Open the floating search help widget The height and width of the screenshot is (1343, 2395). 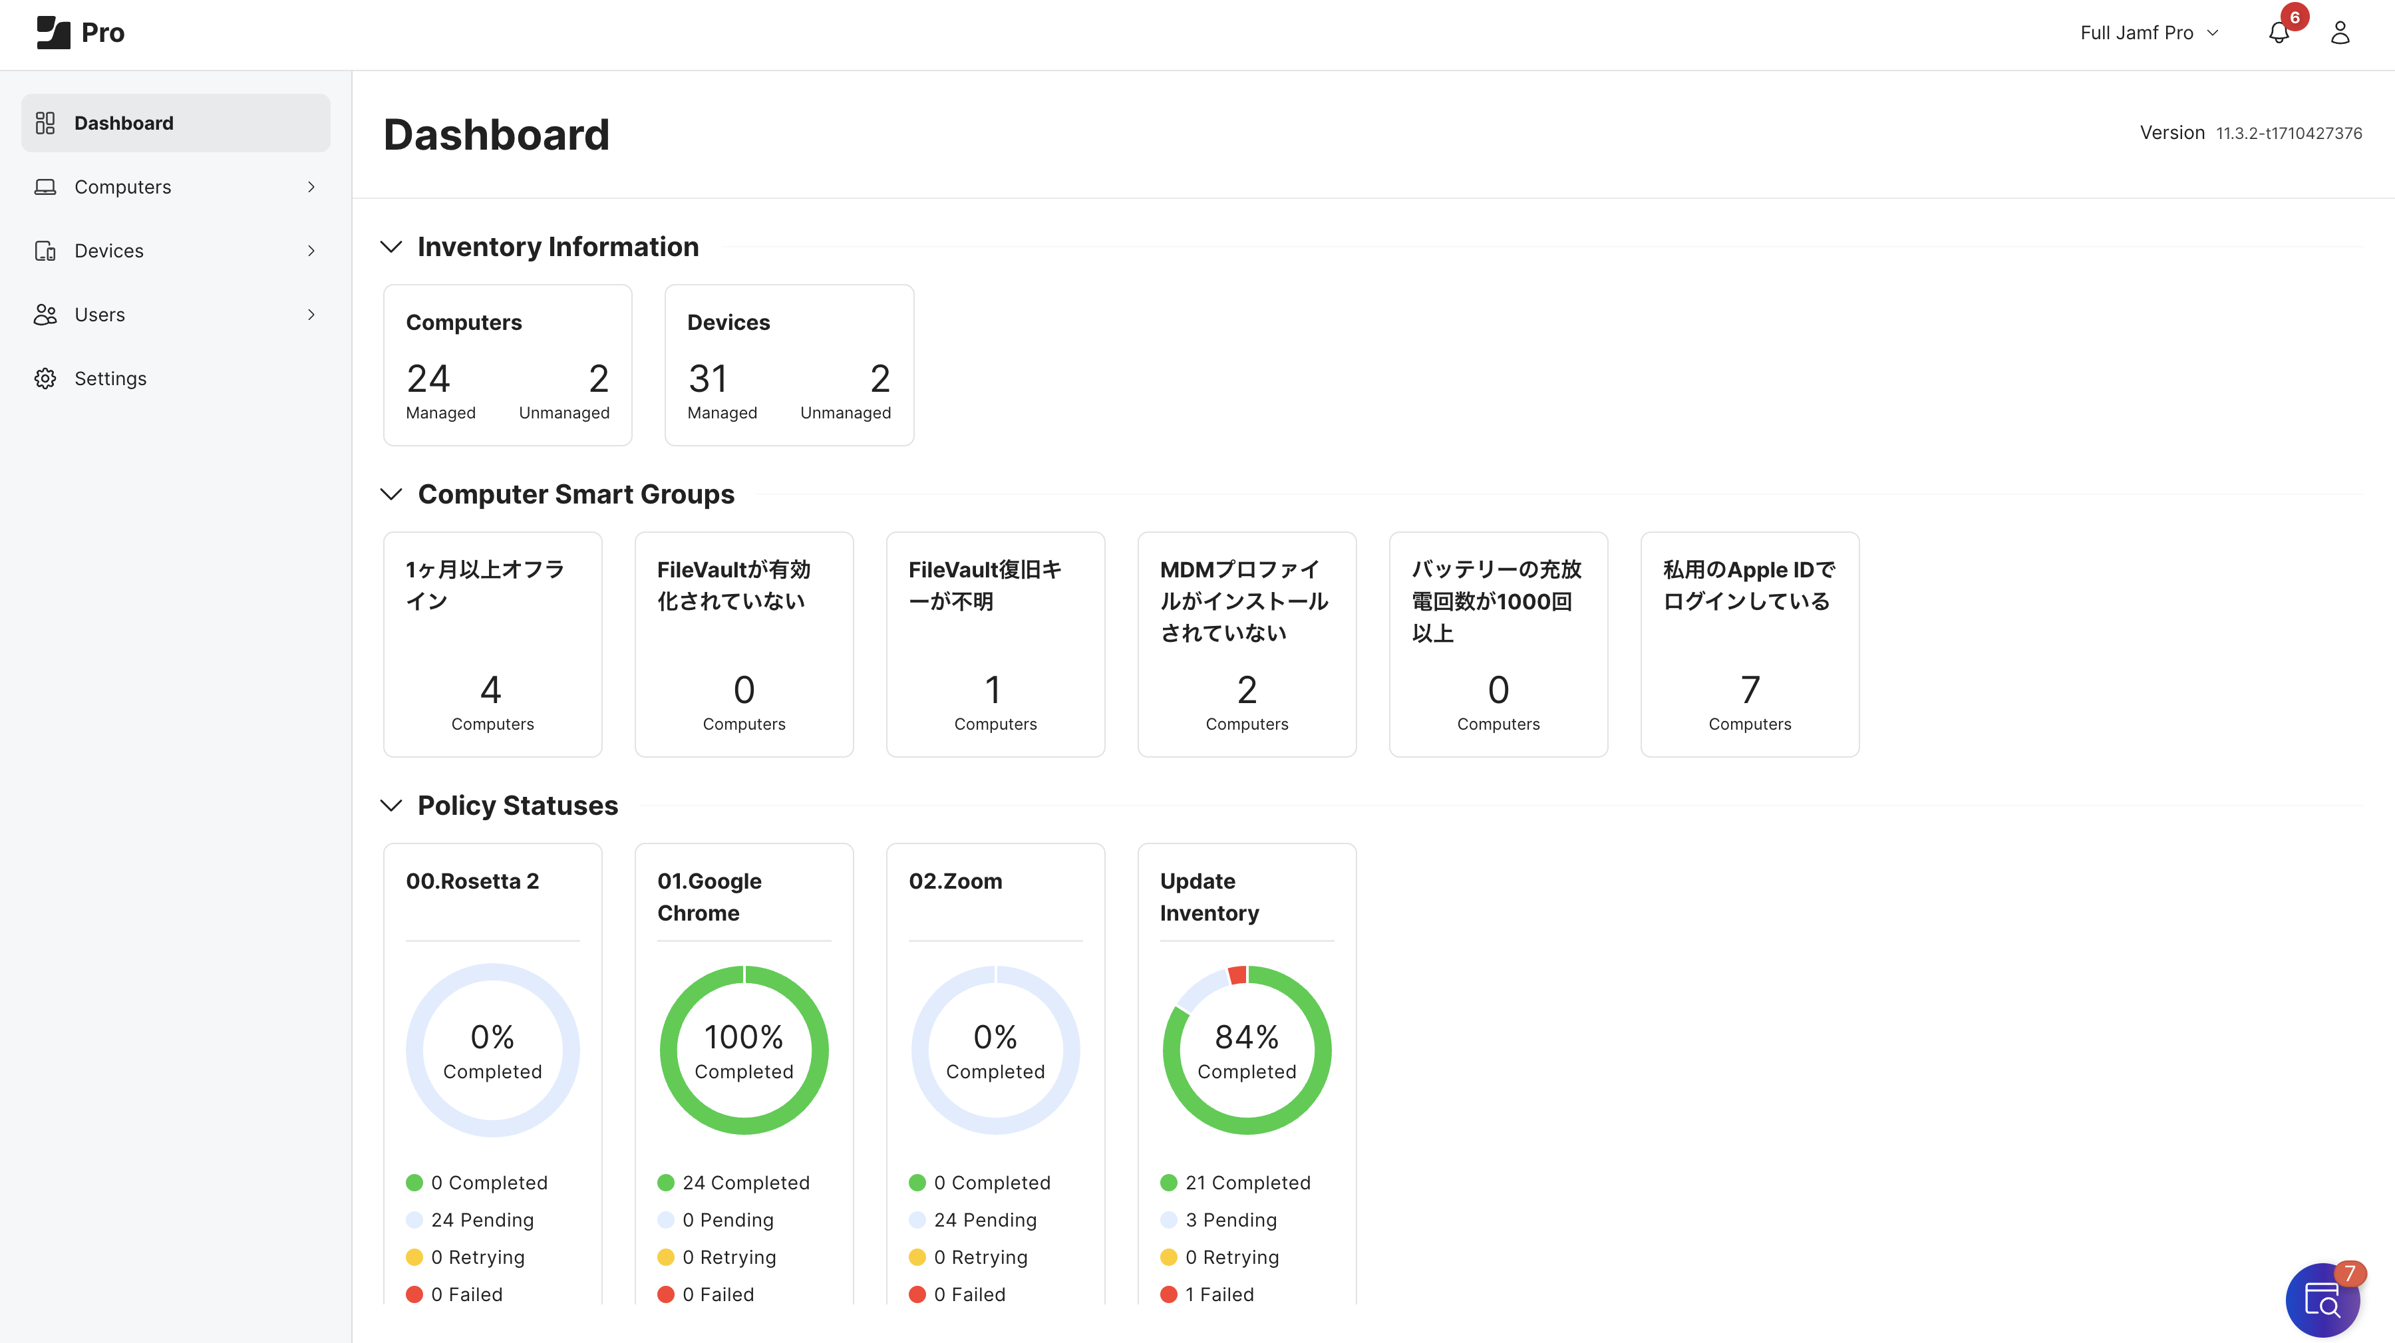pos(2322,1300)
